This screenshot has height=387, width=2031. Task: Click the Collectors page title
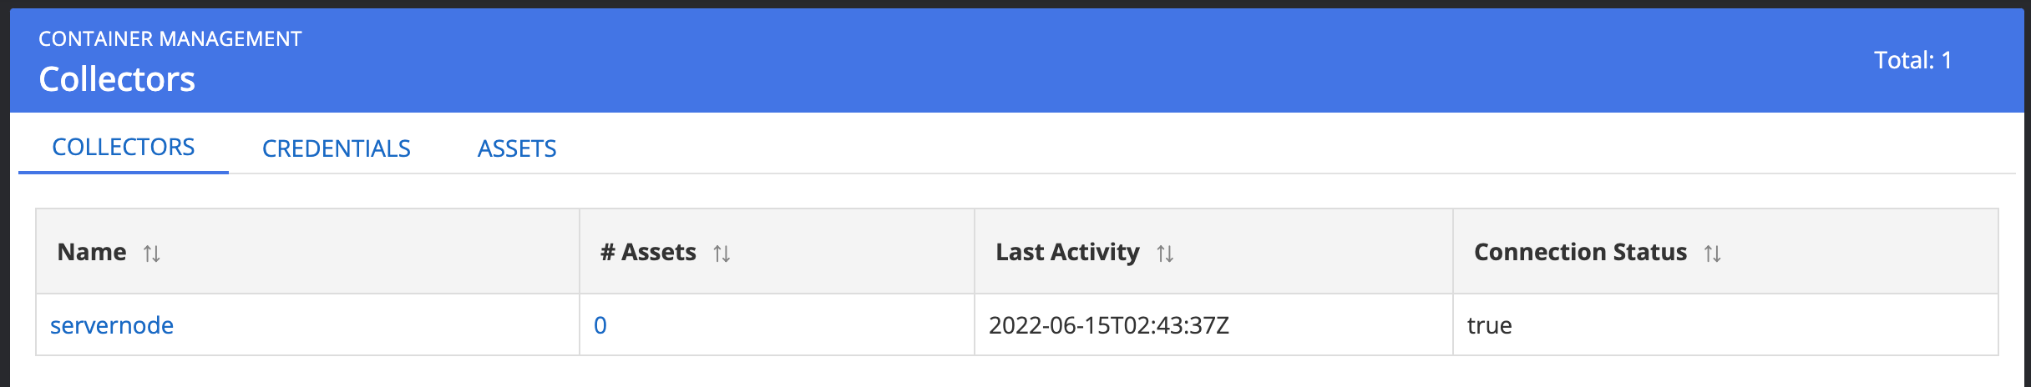[x=117, y=79]
